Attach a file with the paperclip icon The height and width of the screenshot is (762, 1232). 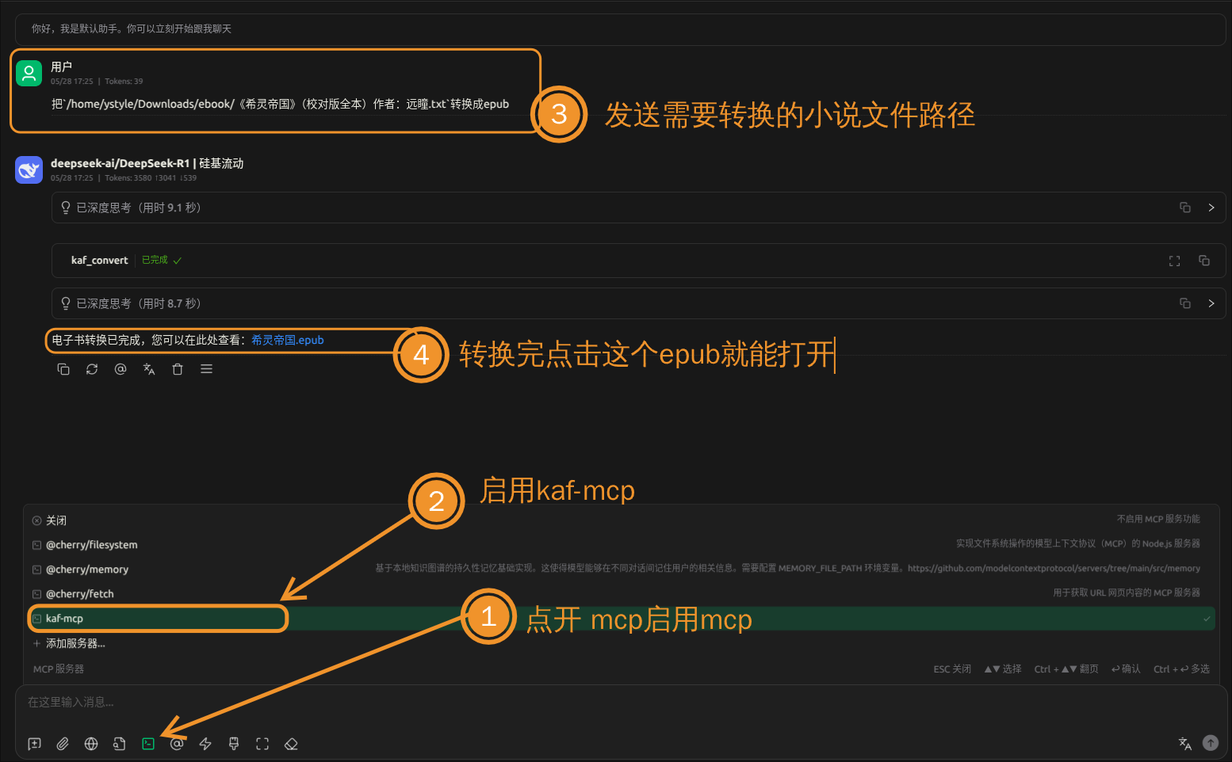63,744
